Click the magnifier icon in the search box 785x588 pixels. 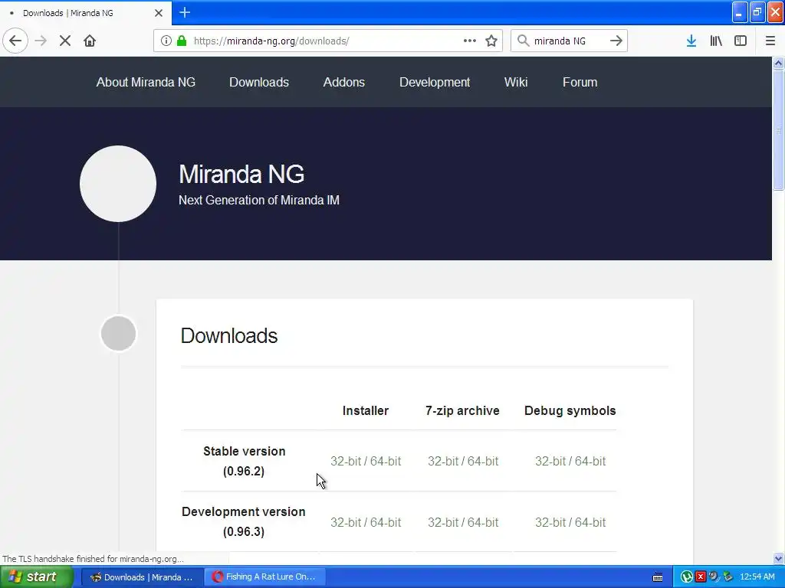tap(523, 41)
